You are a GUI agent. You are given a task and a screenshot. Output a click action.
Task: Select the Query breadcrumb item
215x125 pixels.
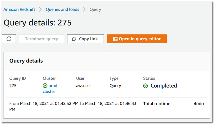coord(95,9)
